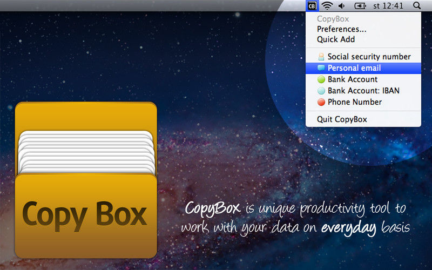Open Preferences... from CopyBox menu
This screenshot has height=270, width=432.
pos(363,29)
